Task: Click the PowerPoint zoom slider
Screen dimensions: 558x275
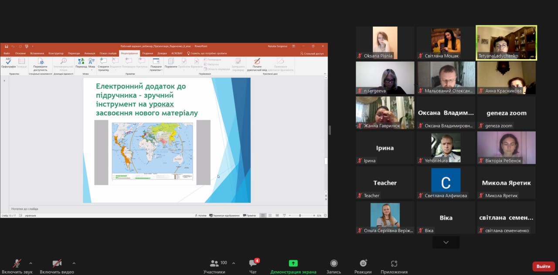Action: [302, 215]
